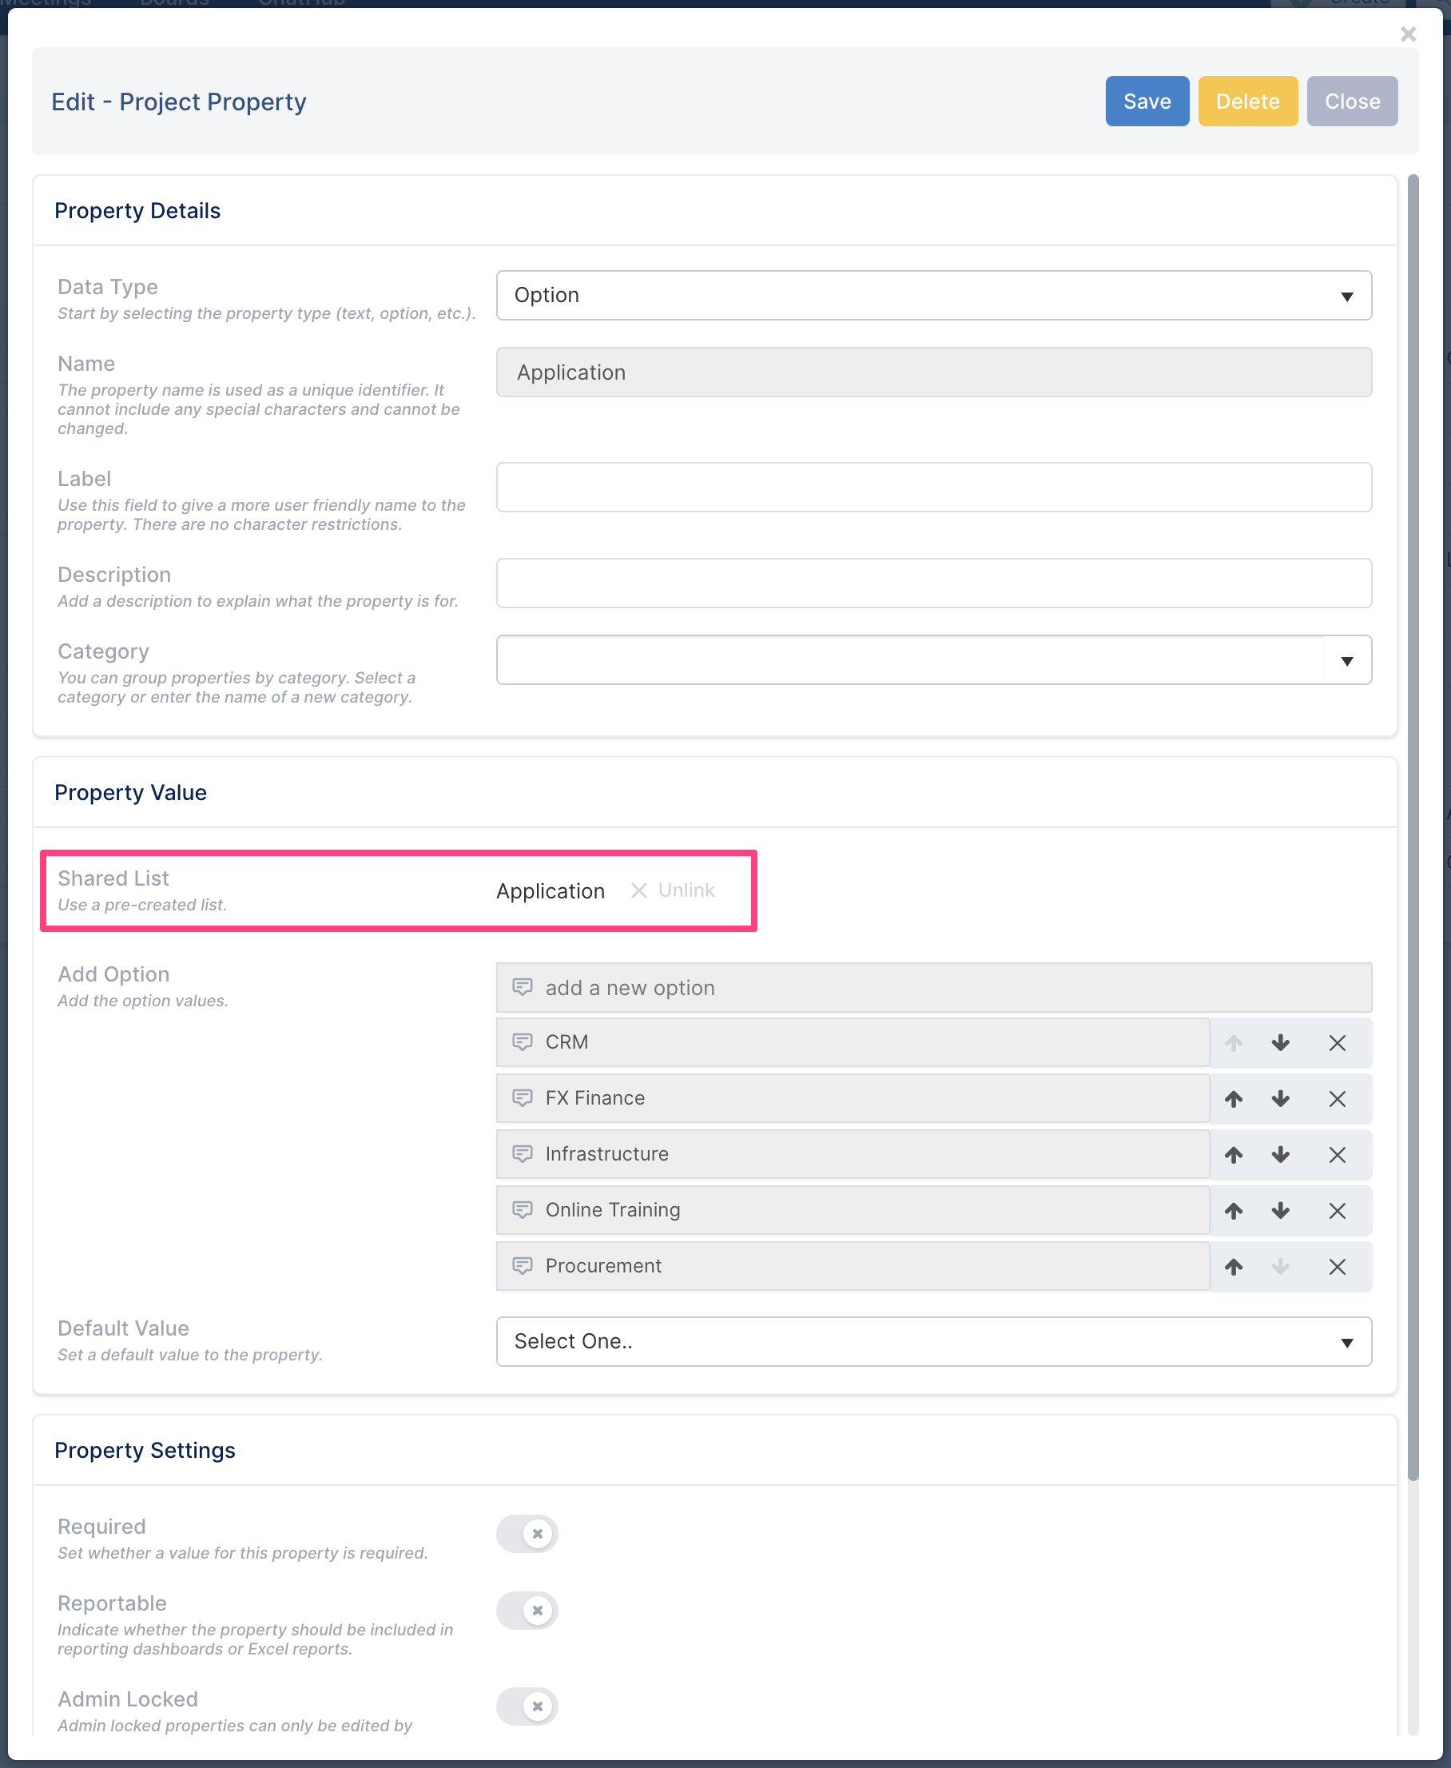
Task: Toggle the Reportable switch
Action: 527,1610
